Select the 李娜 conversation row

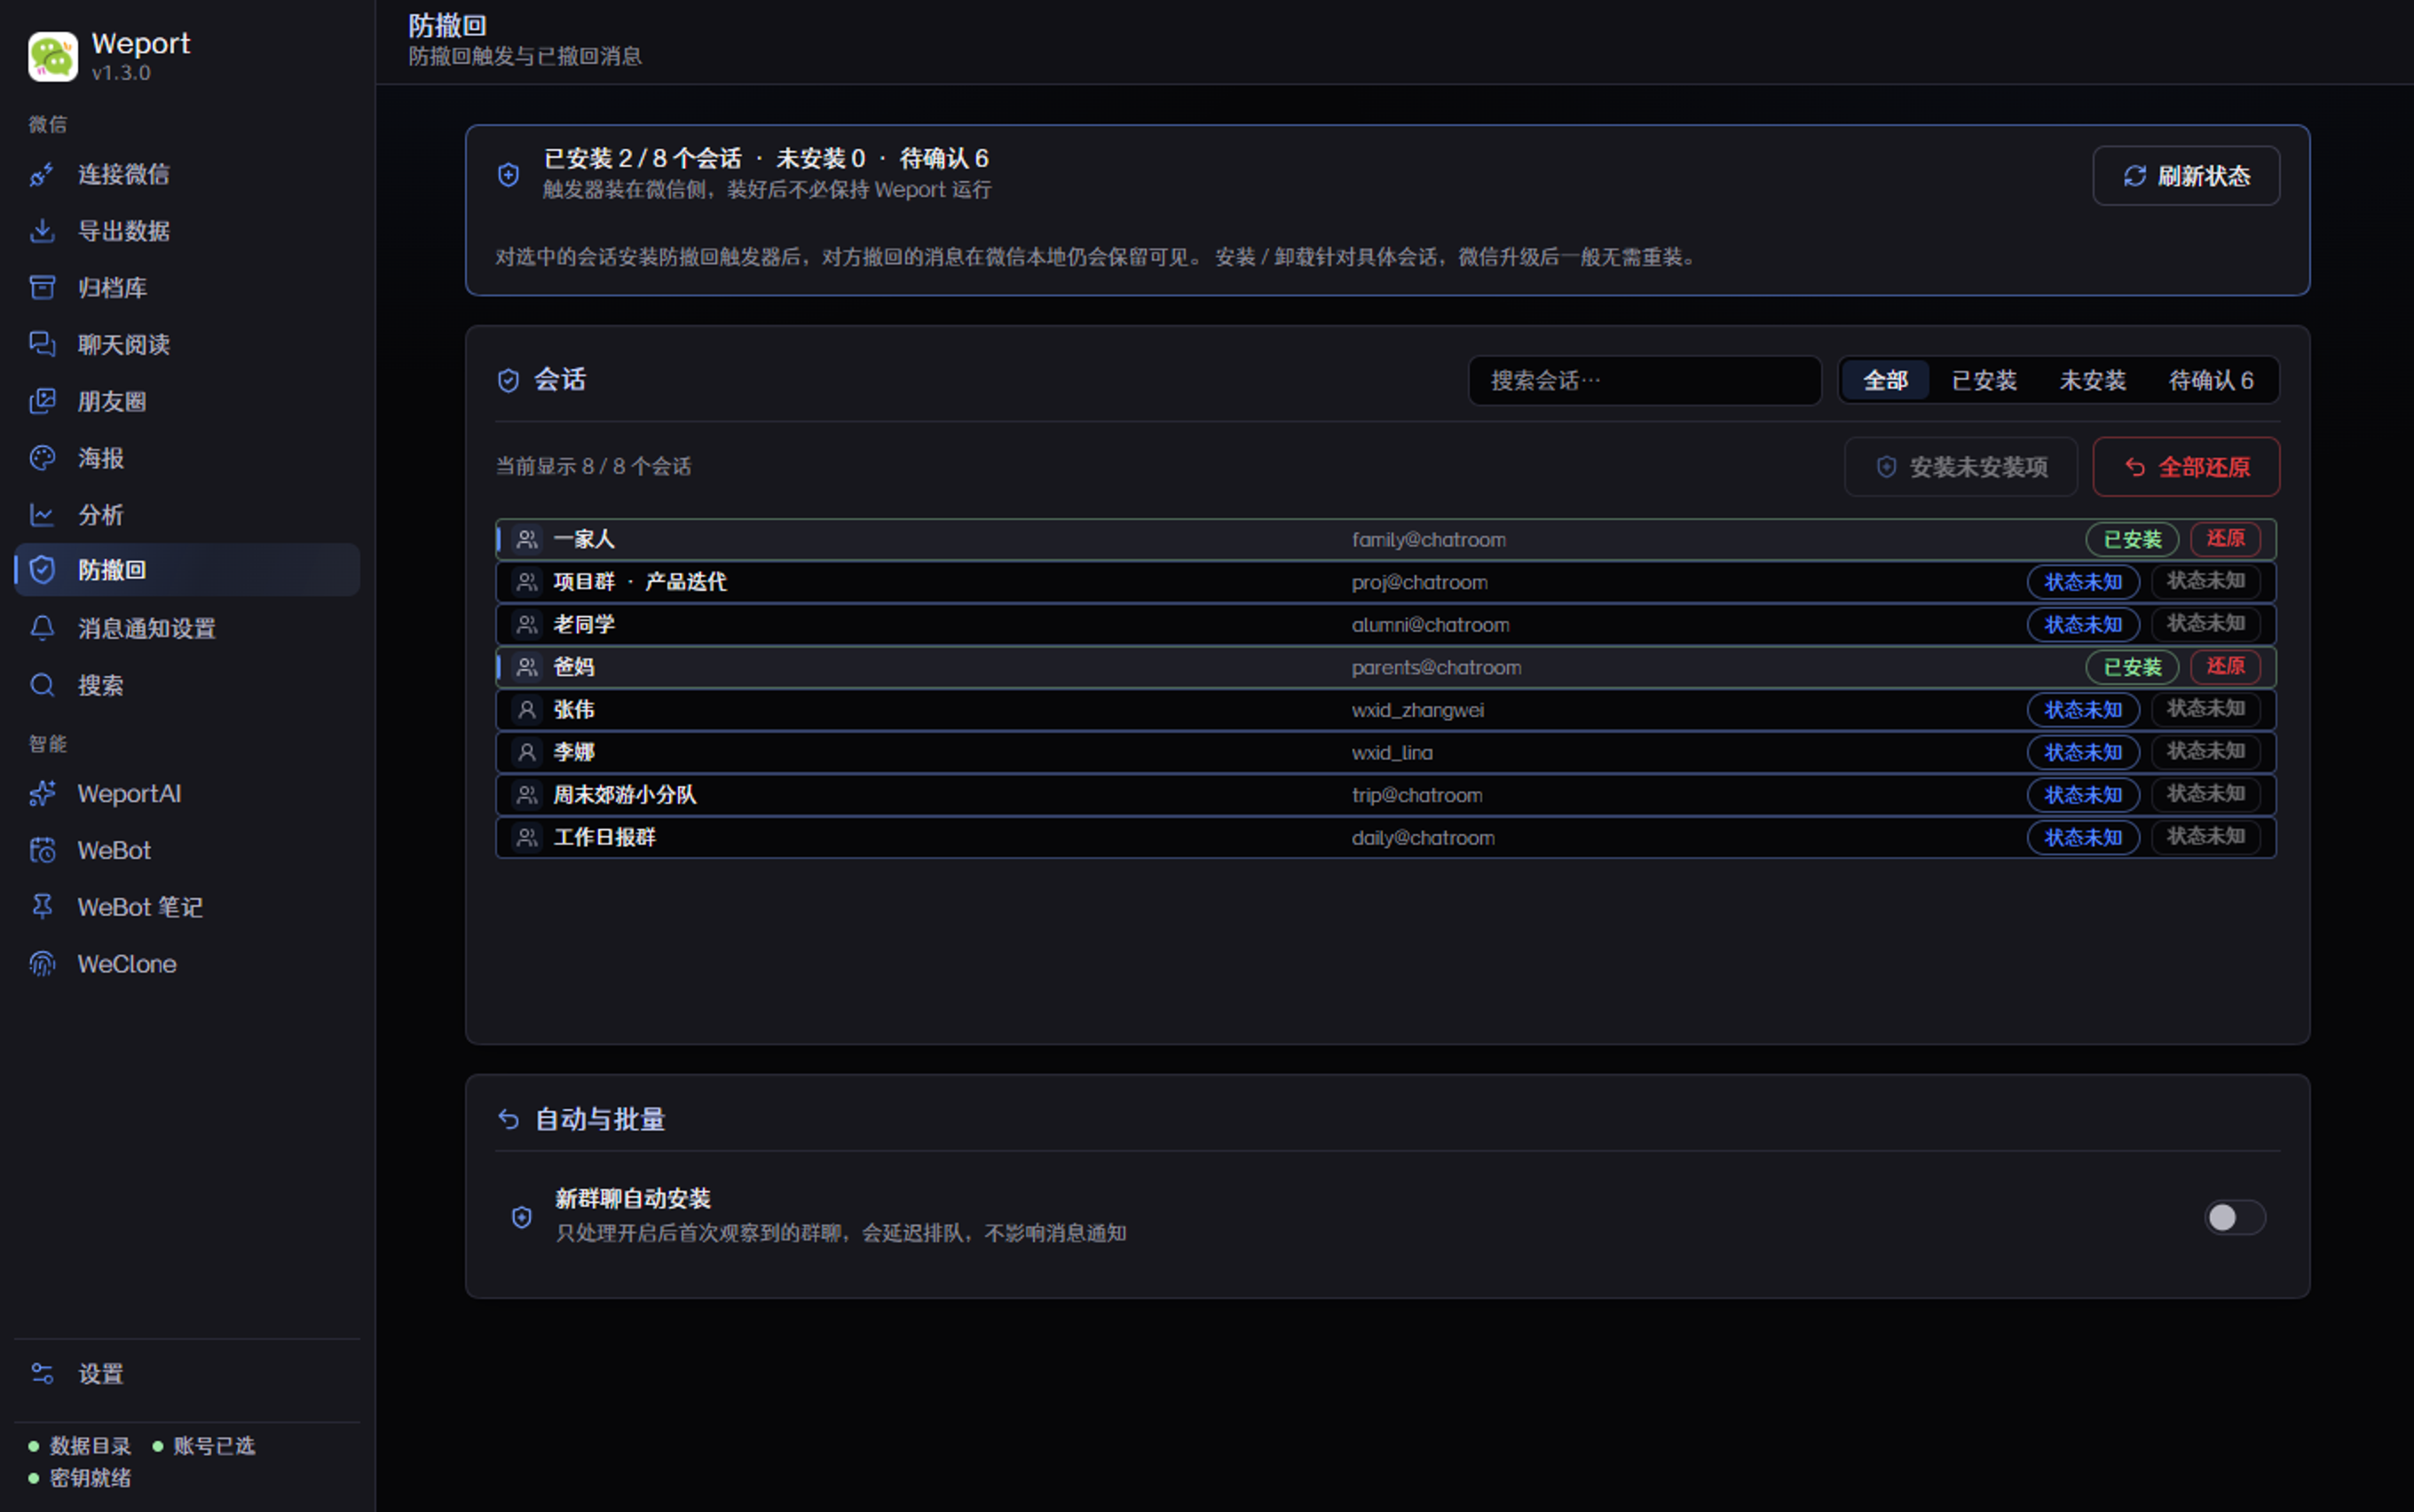1385,752
